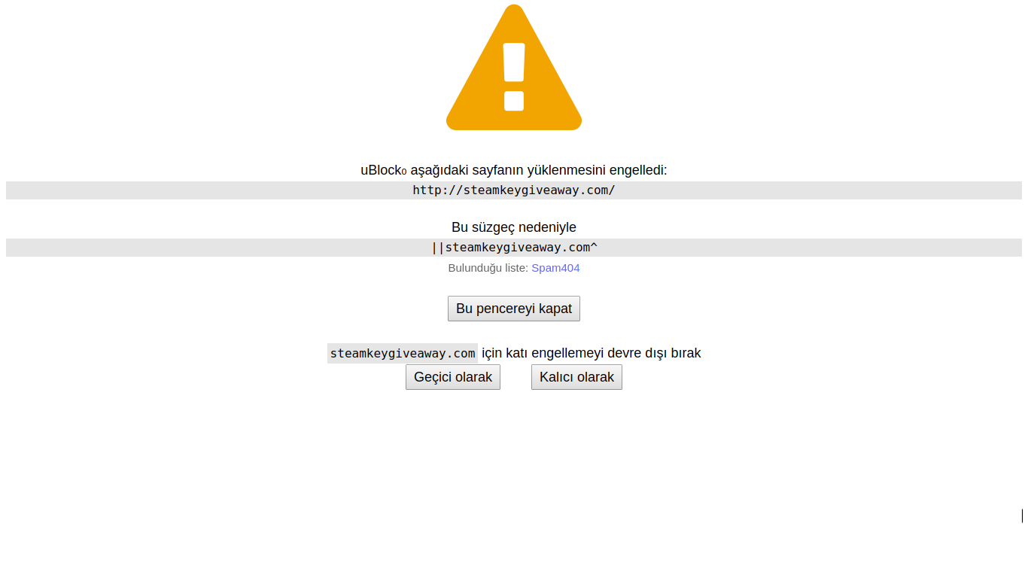
Task: Click the 'uBlock₀ aşağıdaki sayfanın yüklenmesini engelledi' heading
Action: tap(514, 170)
